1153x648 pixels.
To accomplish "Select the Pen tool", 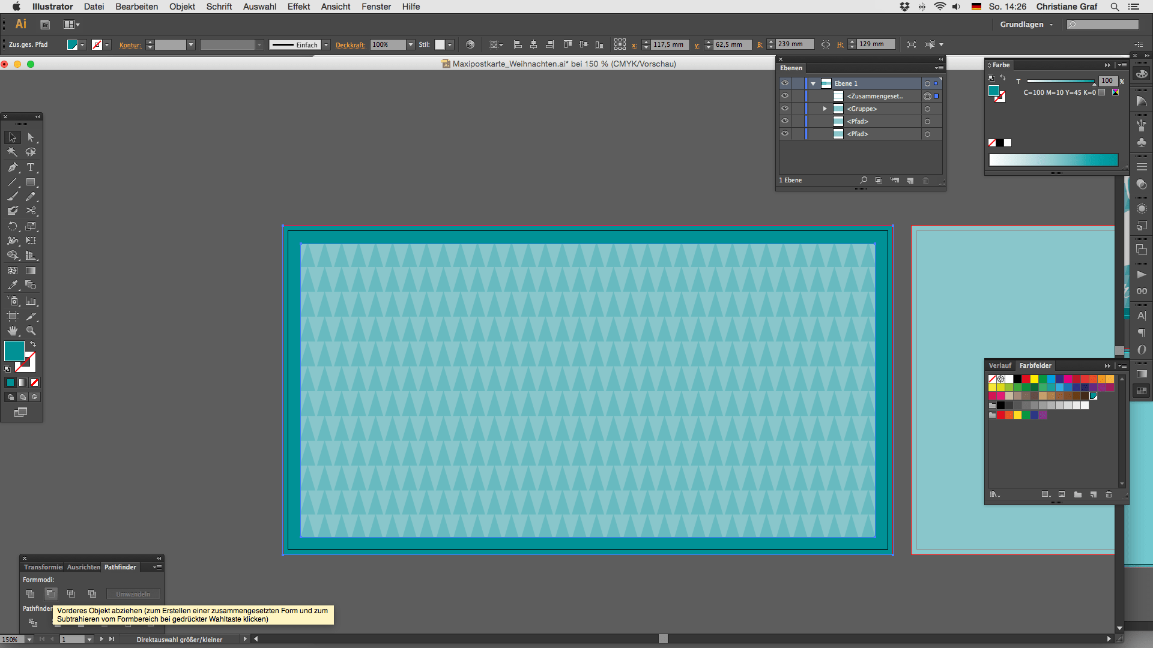I will point(13,167).
